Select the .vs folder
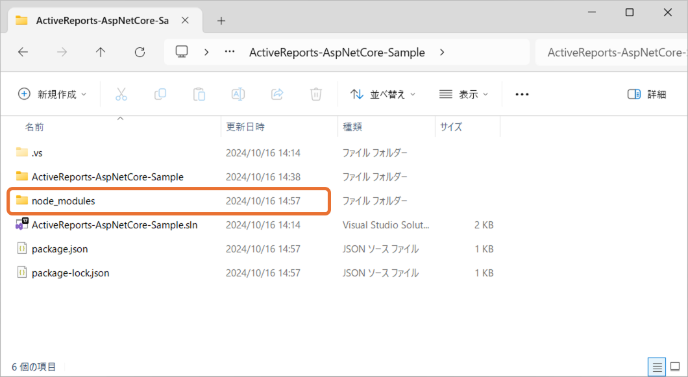This screenshot has width=688, height=377. (37, 152)
